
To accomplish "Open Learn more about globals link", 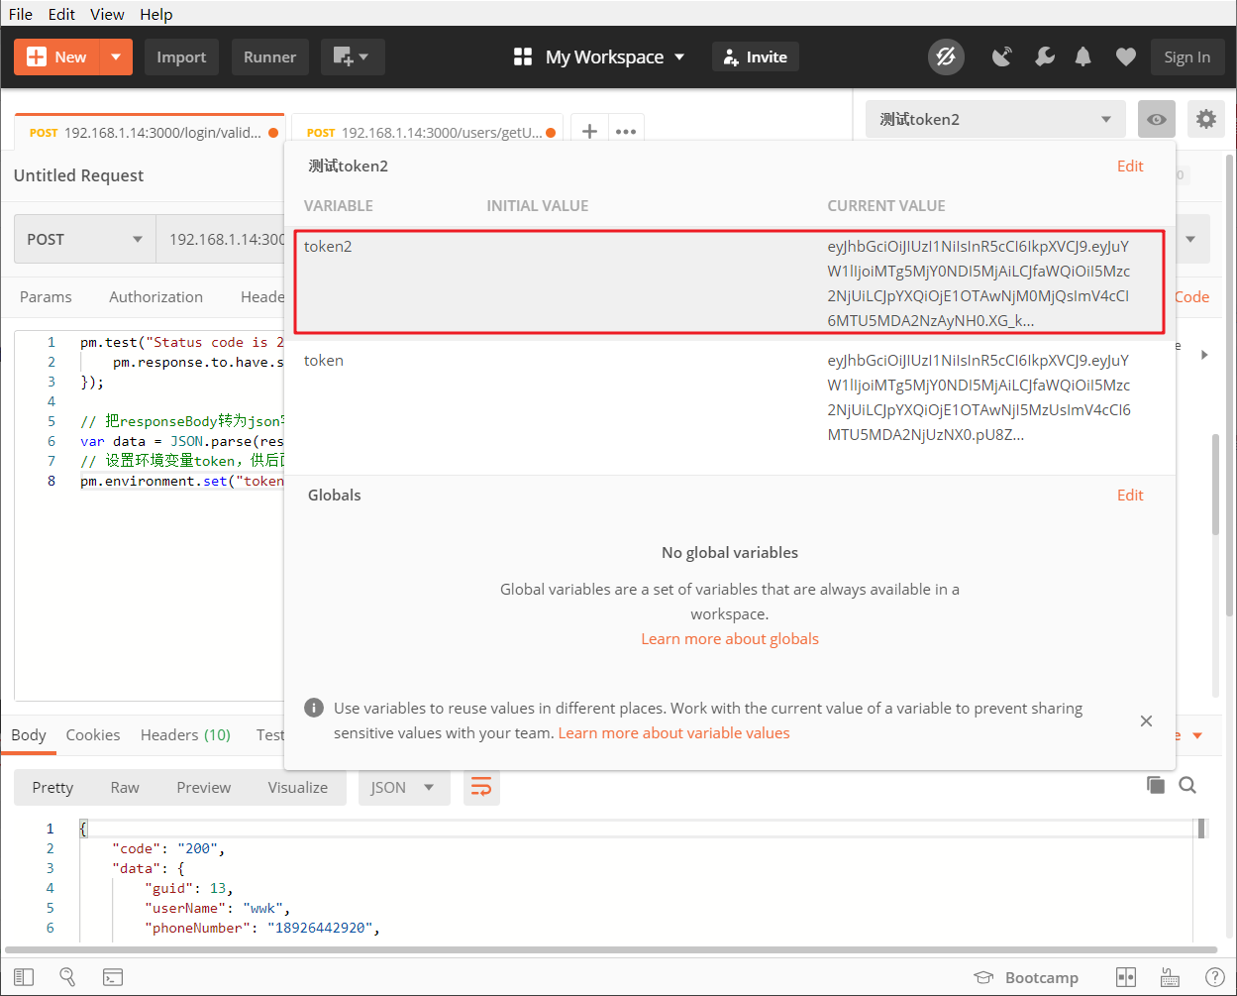I will [730, 638].
